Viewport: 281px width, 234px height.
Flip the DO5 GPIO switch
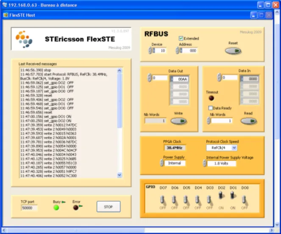click(186, 200)
